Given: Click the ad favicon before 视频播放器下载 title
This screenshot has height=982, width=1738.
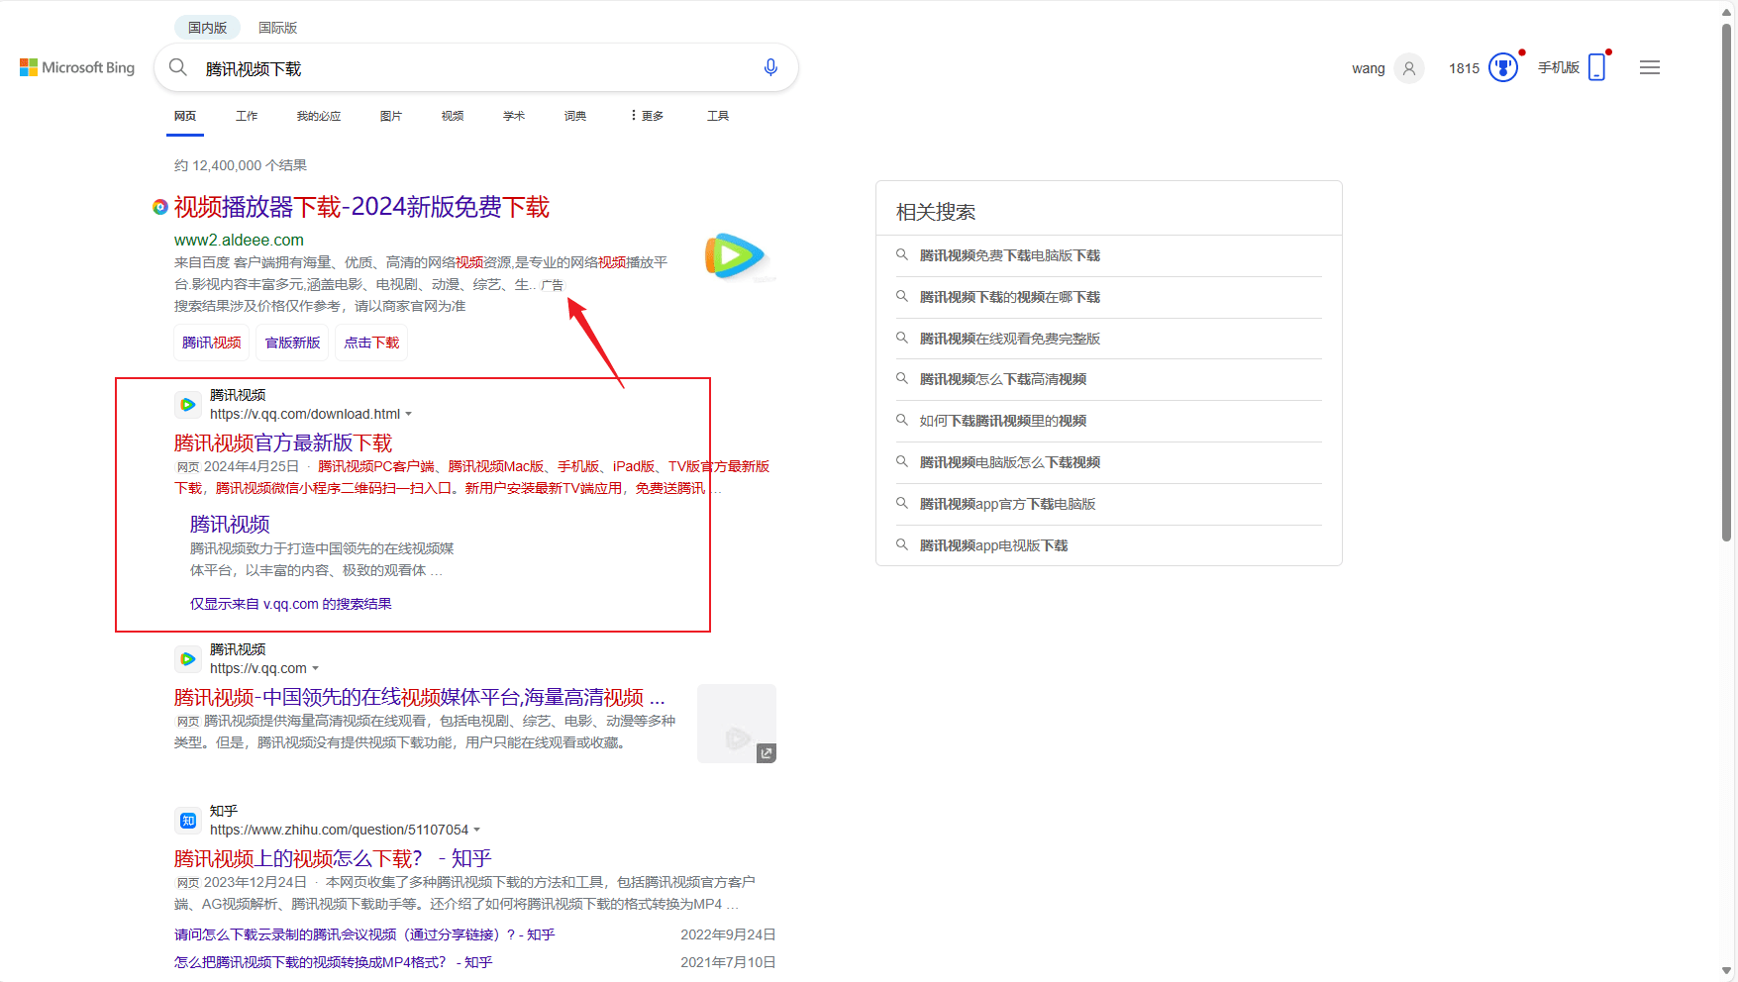Looking at the screenshot, I should point(159,207).
